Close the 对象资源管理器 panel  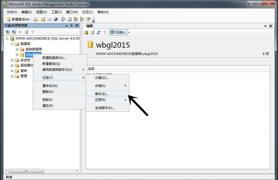tap(77, 25)
